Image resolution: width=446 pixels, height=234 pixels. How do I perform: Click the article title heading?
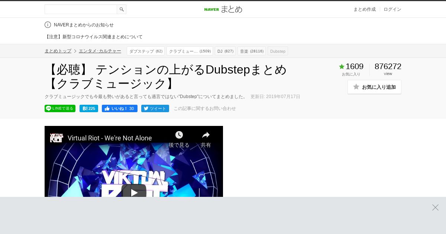coord(166,77)
